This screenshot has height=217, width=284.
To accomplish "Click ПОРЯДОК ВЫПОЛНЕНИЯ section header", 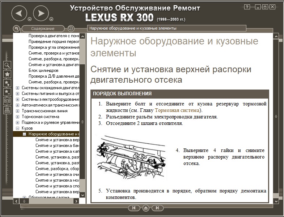I will click(180, 94).
